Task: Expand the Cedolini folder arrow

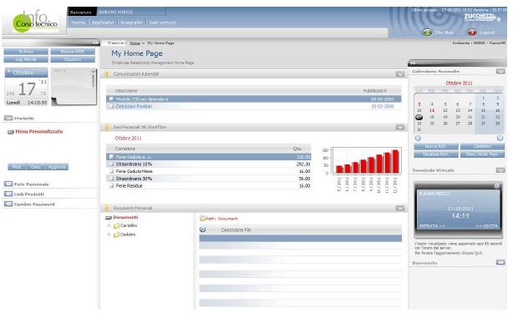Action: (x=109, y=235)
